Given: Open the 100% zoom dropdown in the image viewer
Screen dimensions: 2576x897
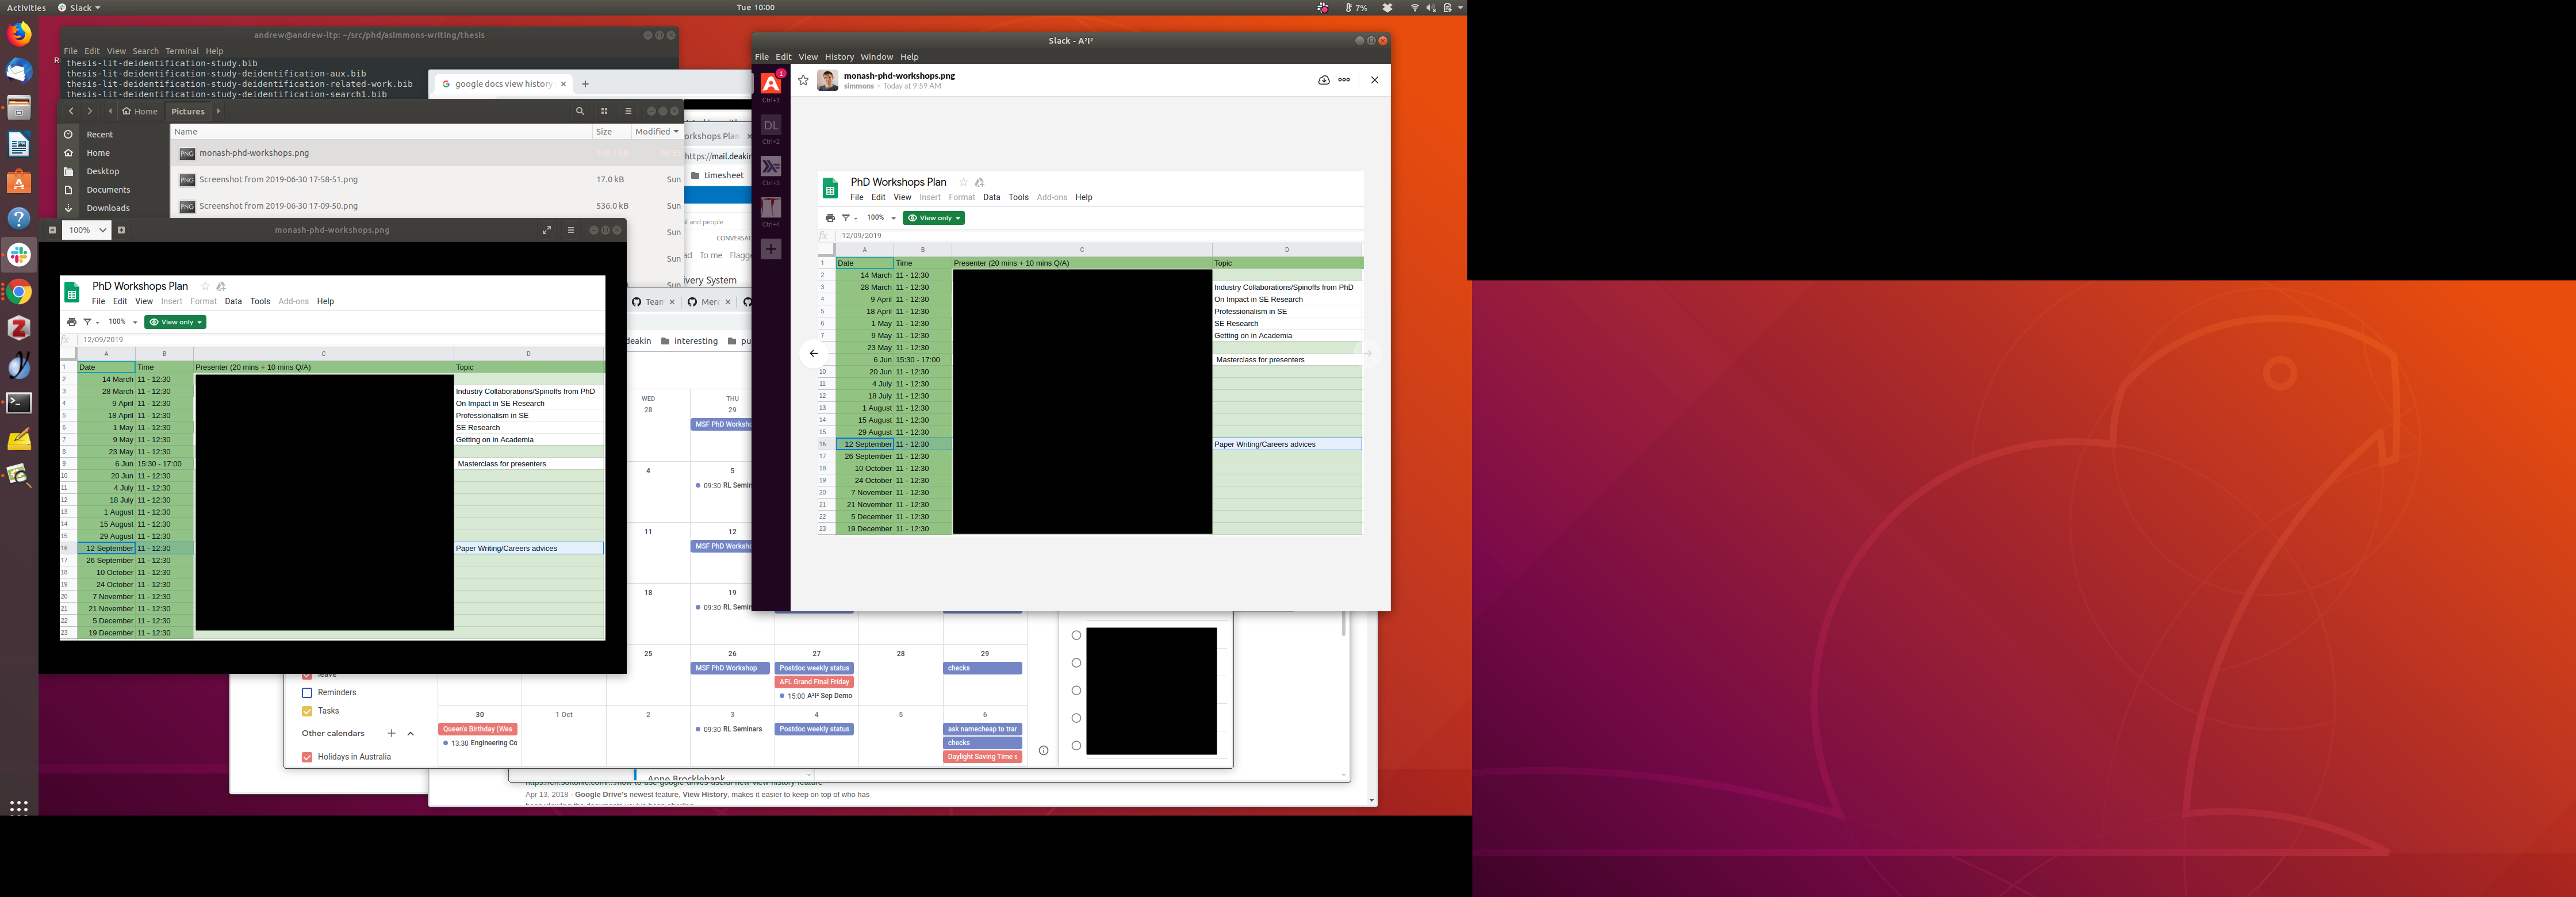Looking at the screenshot, I should click(x=102, y=230).
